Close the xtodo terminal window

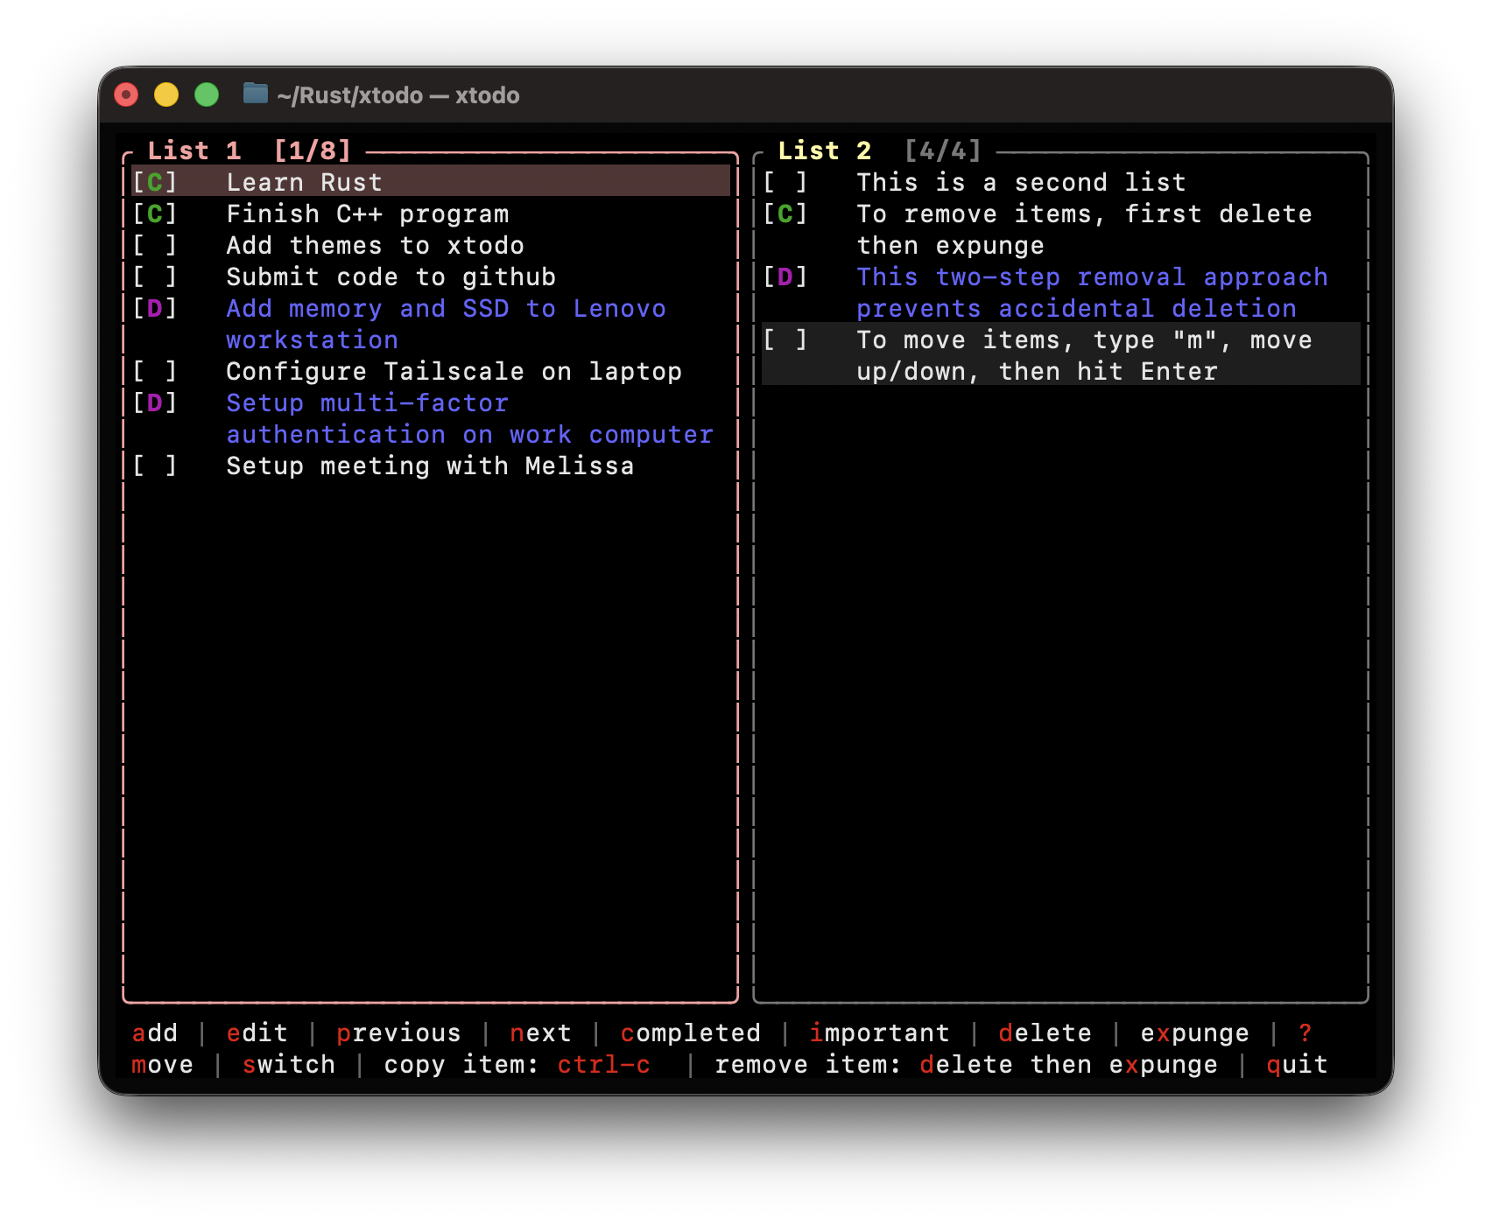(127, 94)
